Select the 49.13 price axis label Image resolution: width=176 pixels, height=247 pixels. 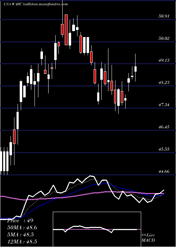164,60
